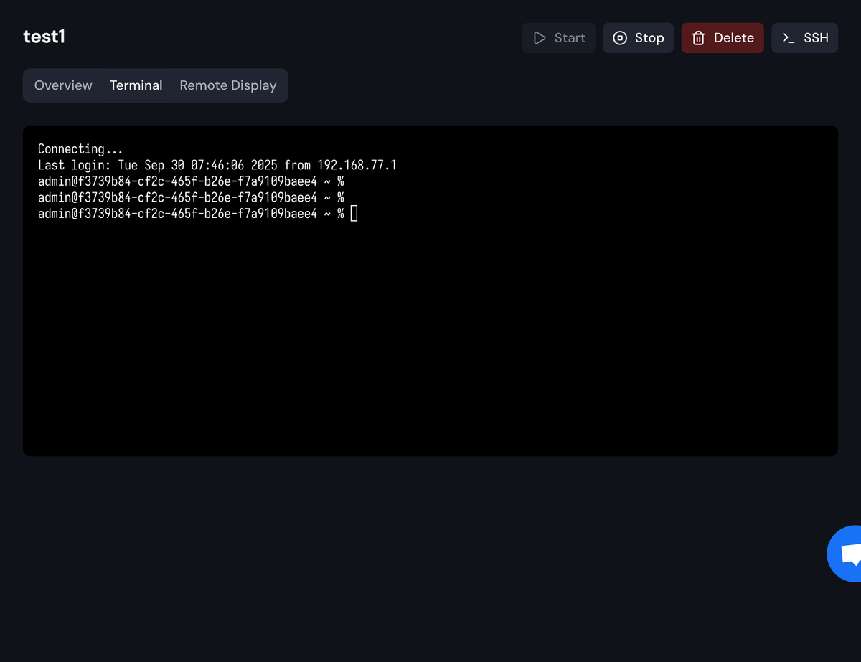861x662 pixels.
Task: Open the blue chat support bubble
Action: click(847, 553)
